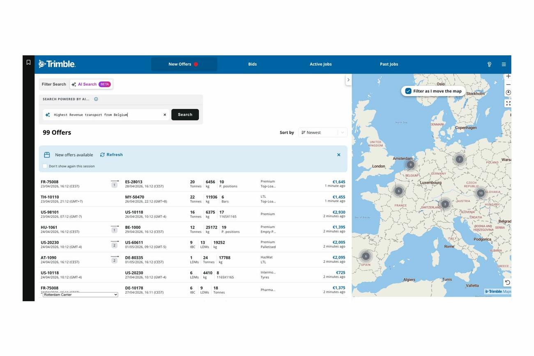Switch to the Bids tab
This screenshot has height=356, width=534.
[x=252, y=64]
